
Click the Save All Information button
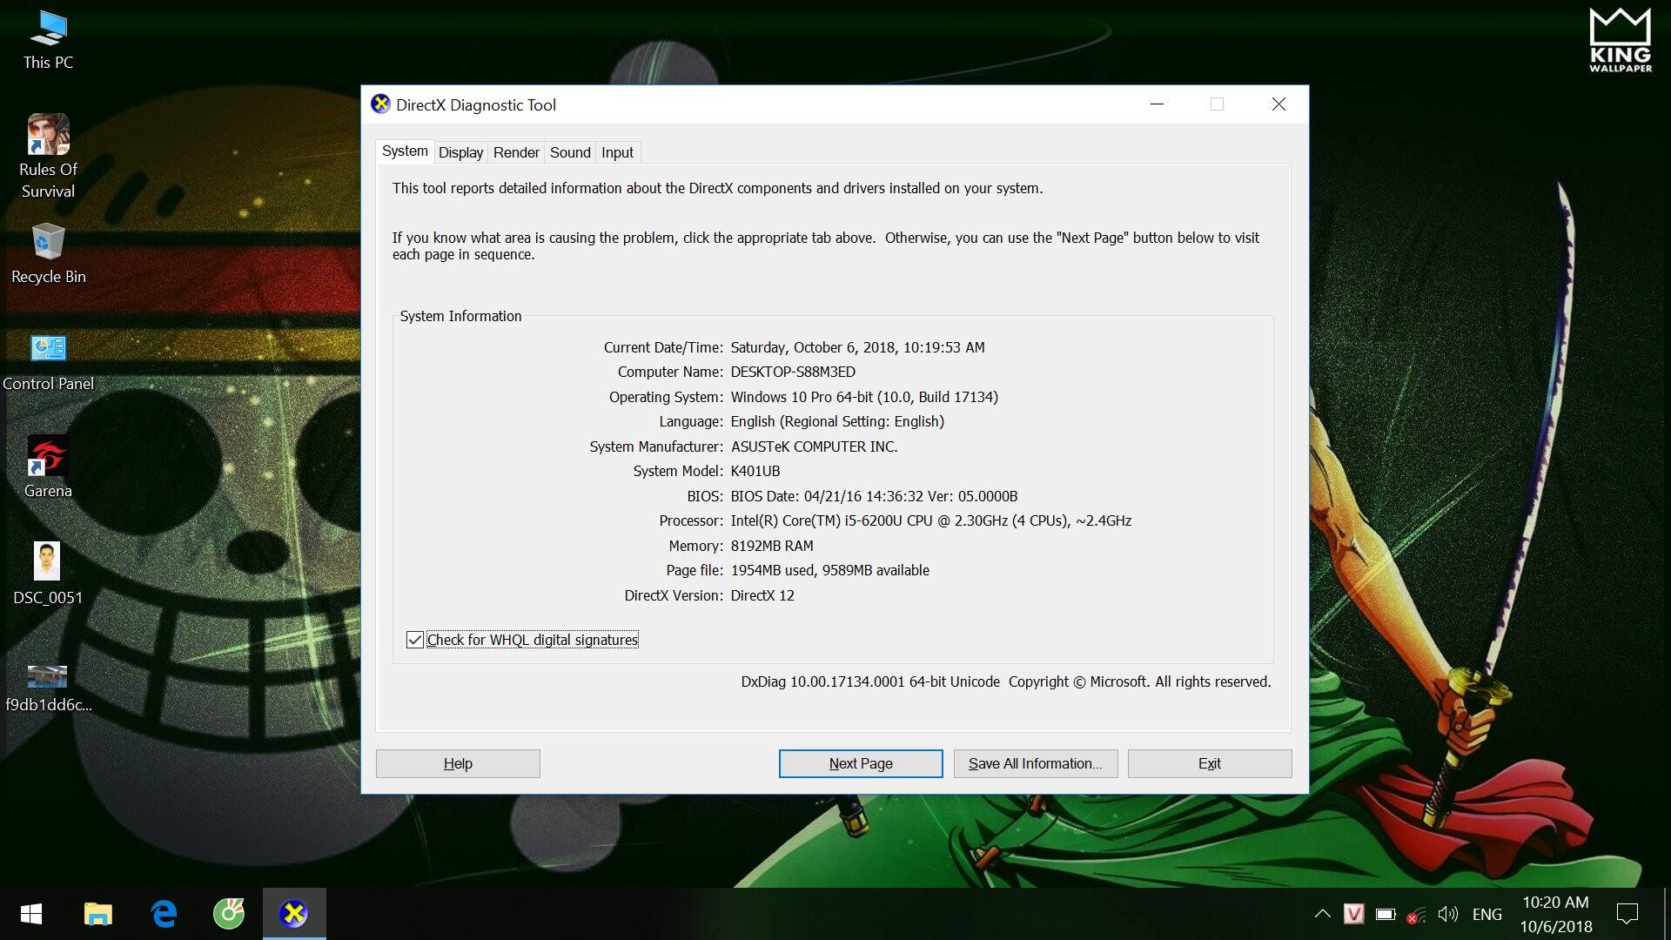(1035, 763)
